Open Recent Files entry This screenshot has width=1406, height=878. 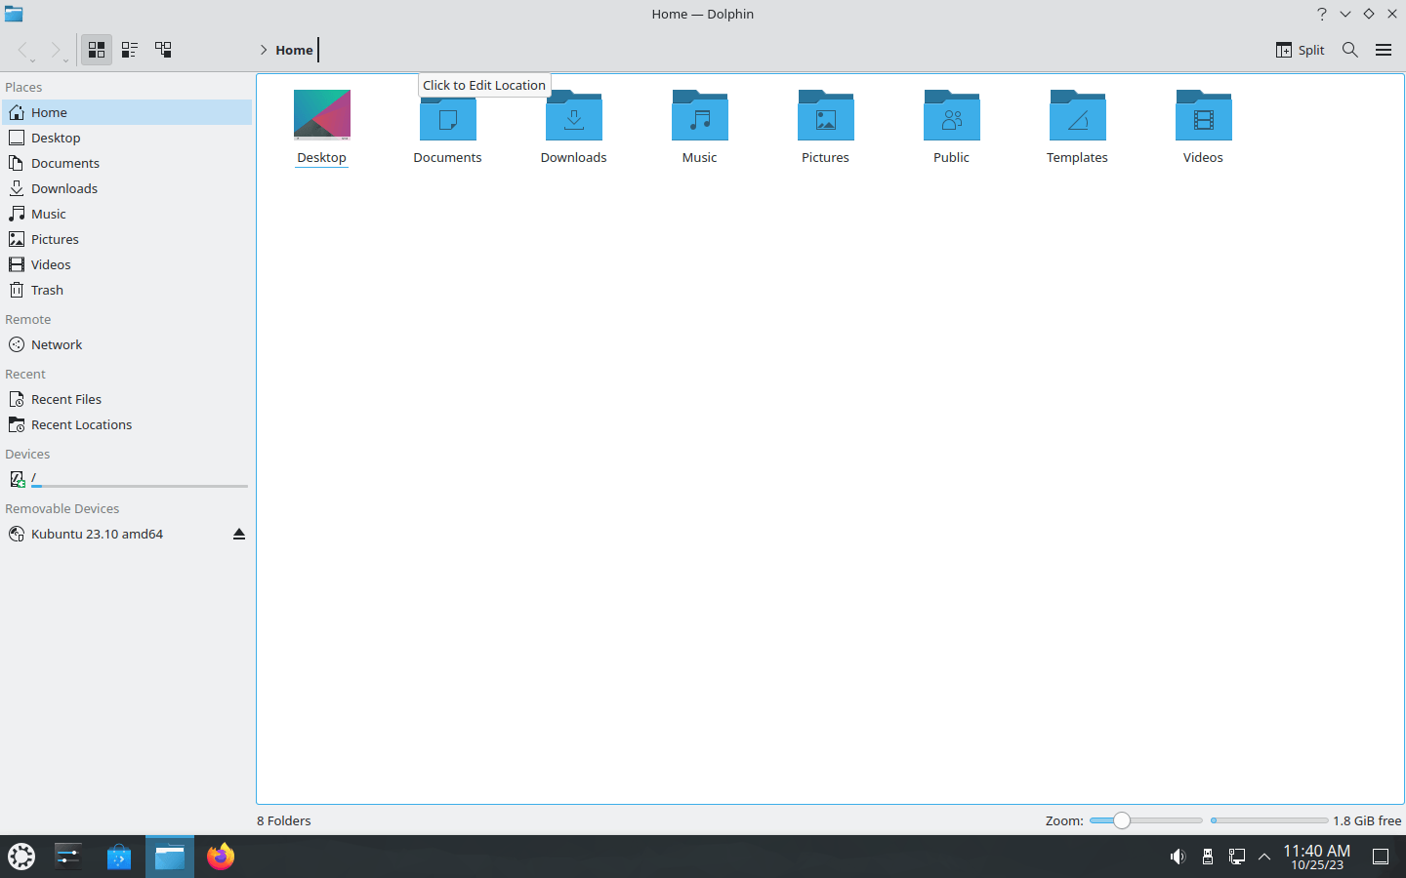tap(127, 399)
